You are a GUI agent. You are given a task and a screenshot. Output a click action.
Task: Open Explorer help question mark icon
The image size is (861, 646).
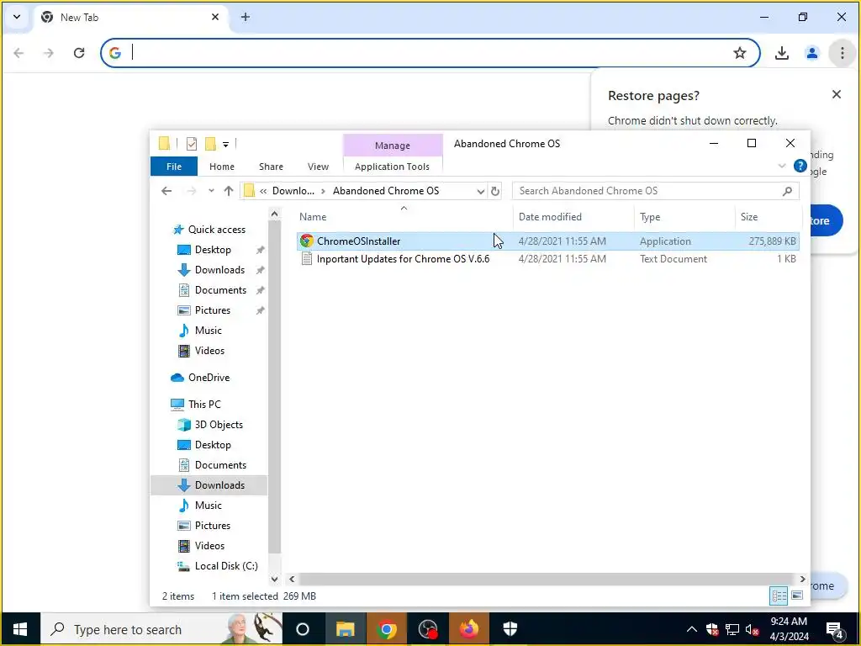click(800, 166)
